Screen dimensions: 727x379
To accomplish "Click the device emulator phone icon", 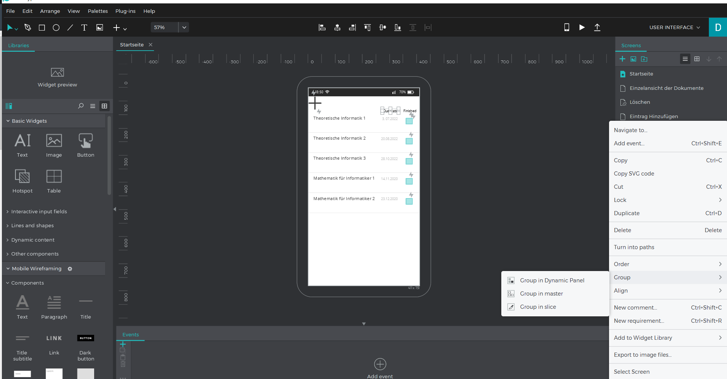I will click(566, 27).
